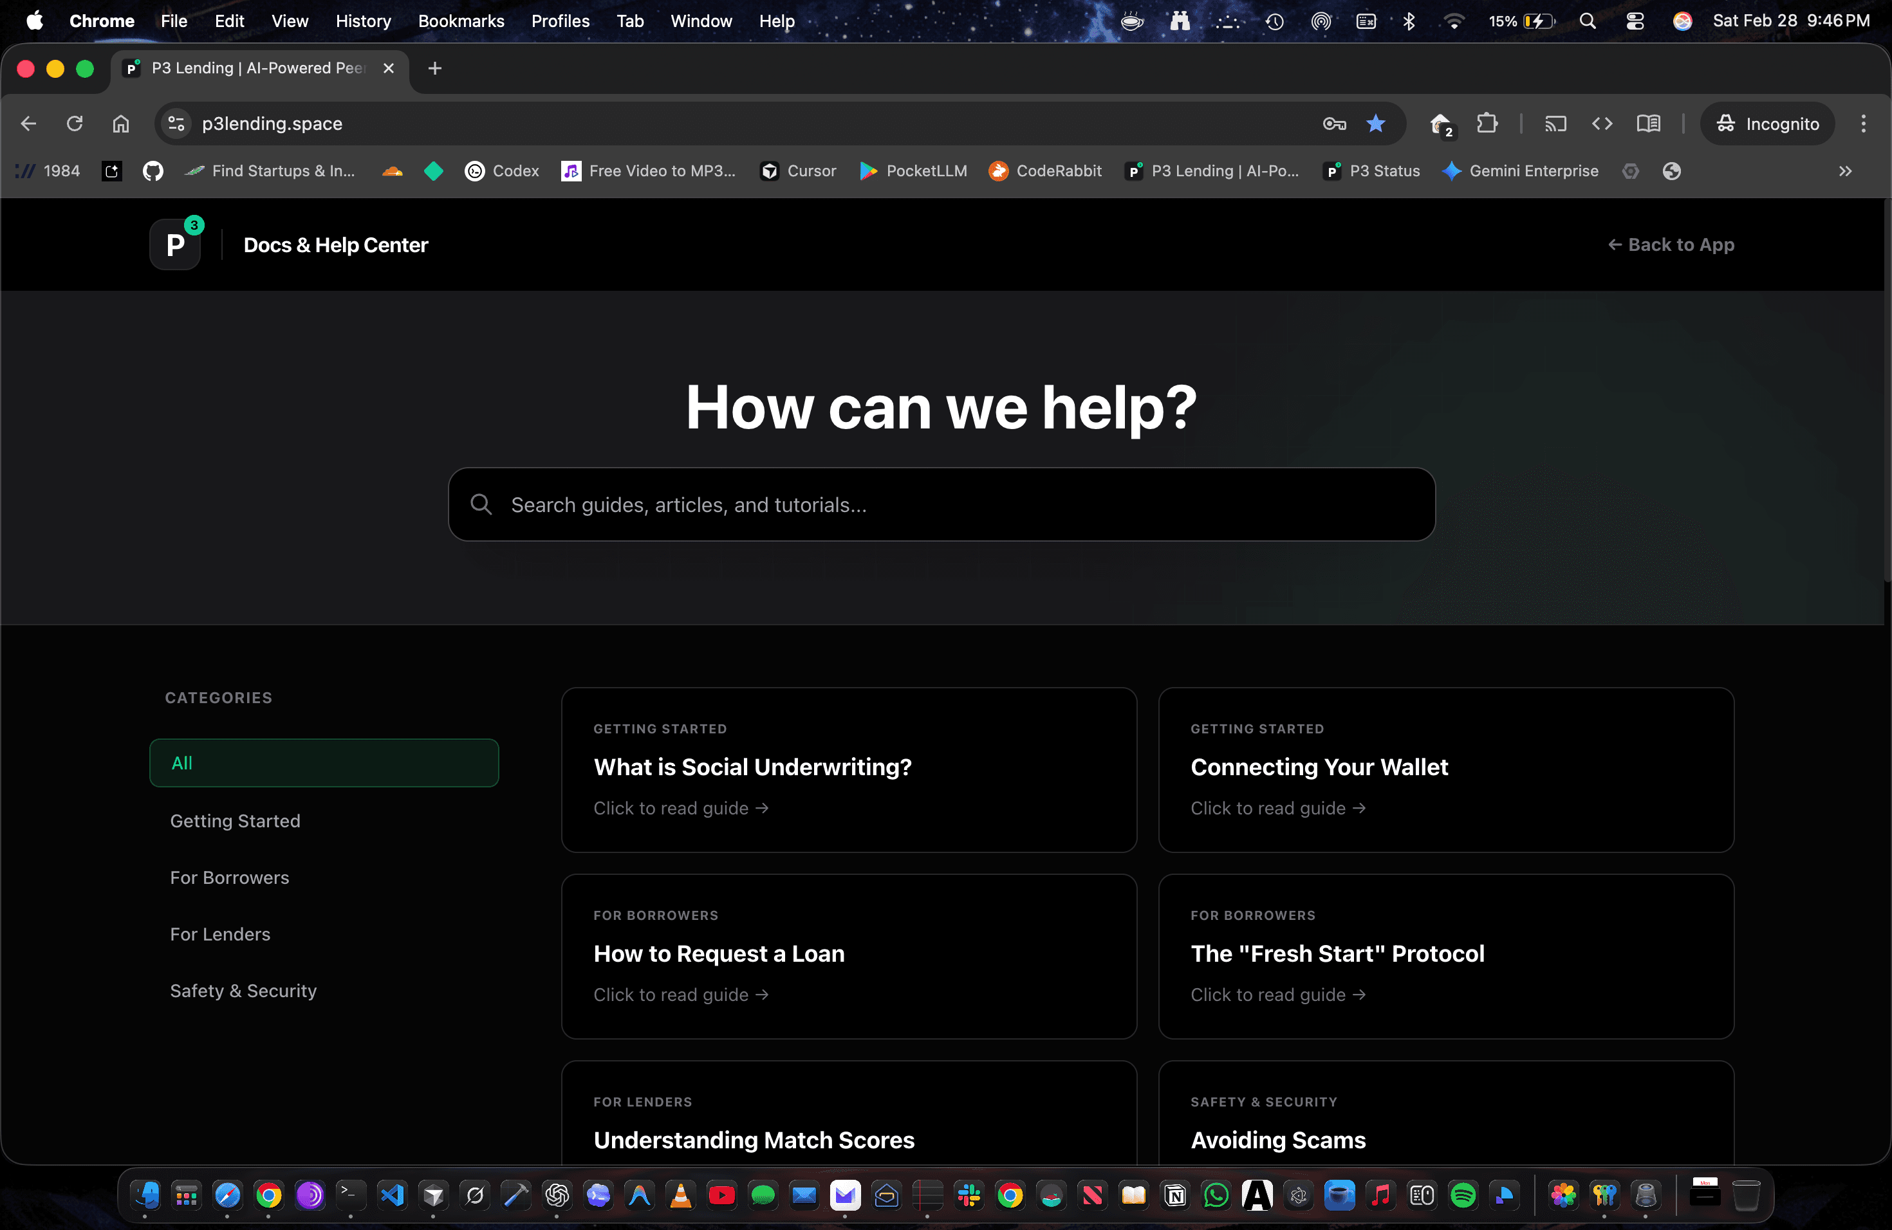The width and height of the screenshot is (1892, 1230).
Task: Click the P3 logo in the help center header
Action: click(175, 244)
